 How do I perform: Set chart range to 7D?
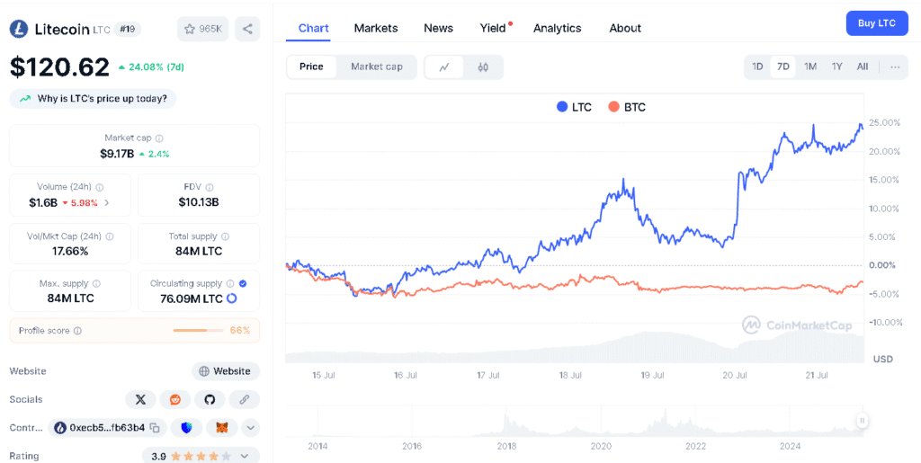click(x=783, y=67)
